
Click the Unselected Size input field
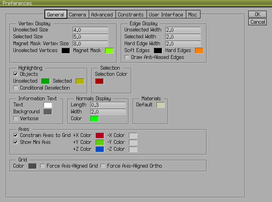pyautogui.click(x=90, y=30)
